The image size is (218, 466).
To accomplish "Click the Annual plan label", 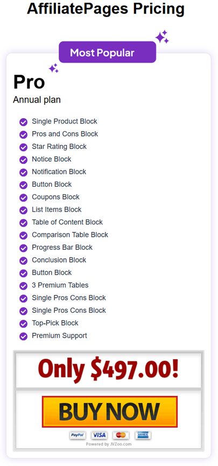I will [37, 100].
